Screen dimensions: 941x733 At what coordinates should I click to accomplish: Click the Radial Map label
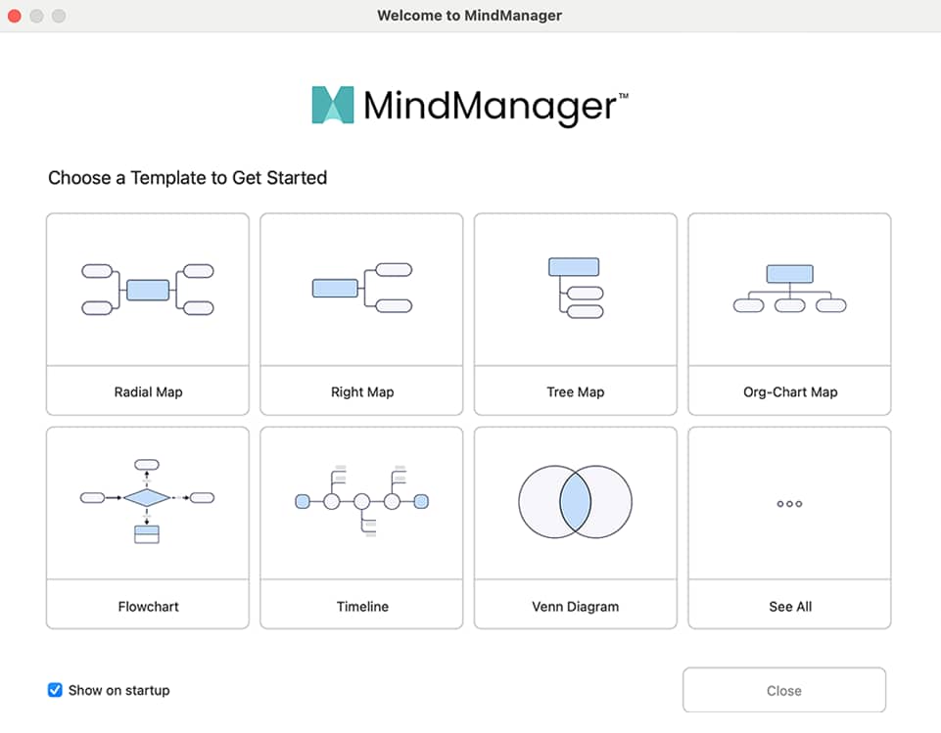[147, 390]
